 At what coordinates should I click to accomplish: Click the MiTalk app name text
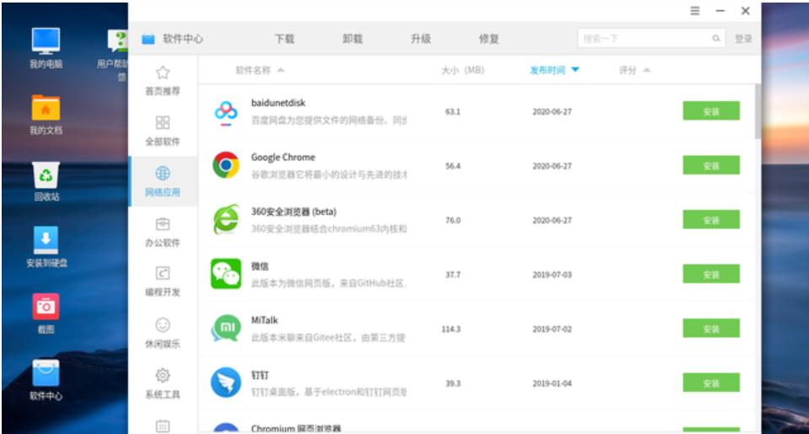[x=264, y=320]
